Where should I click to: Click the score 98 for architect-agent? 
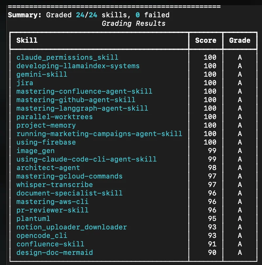tap(212, 168)
